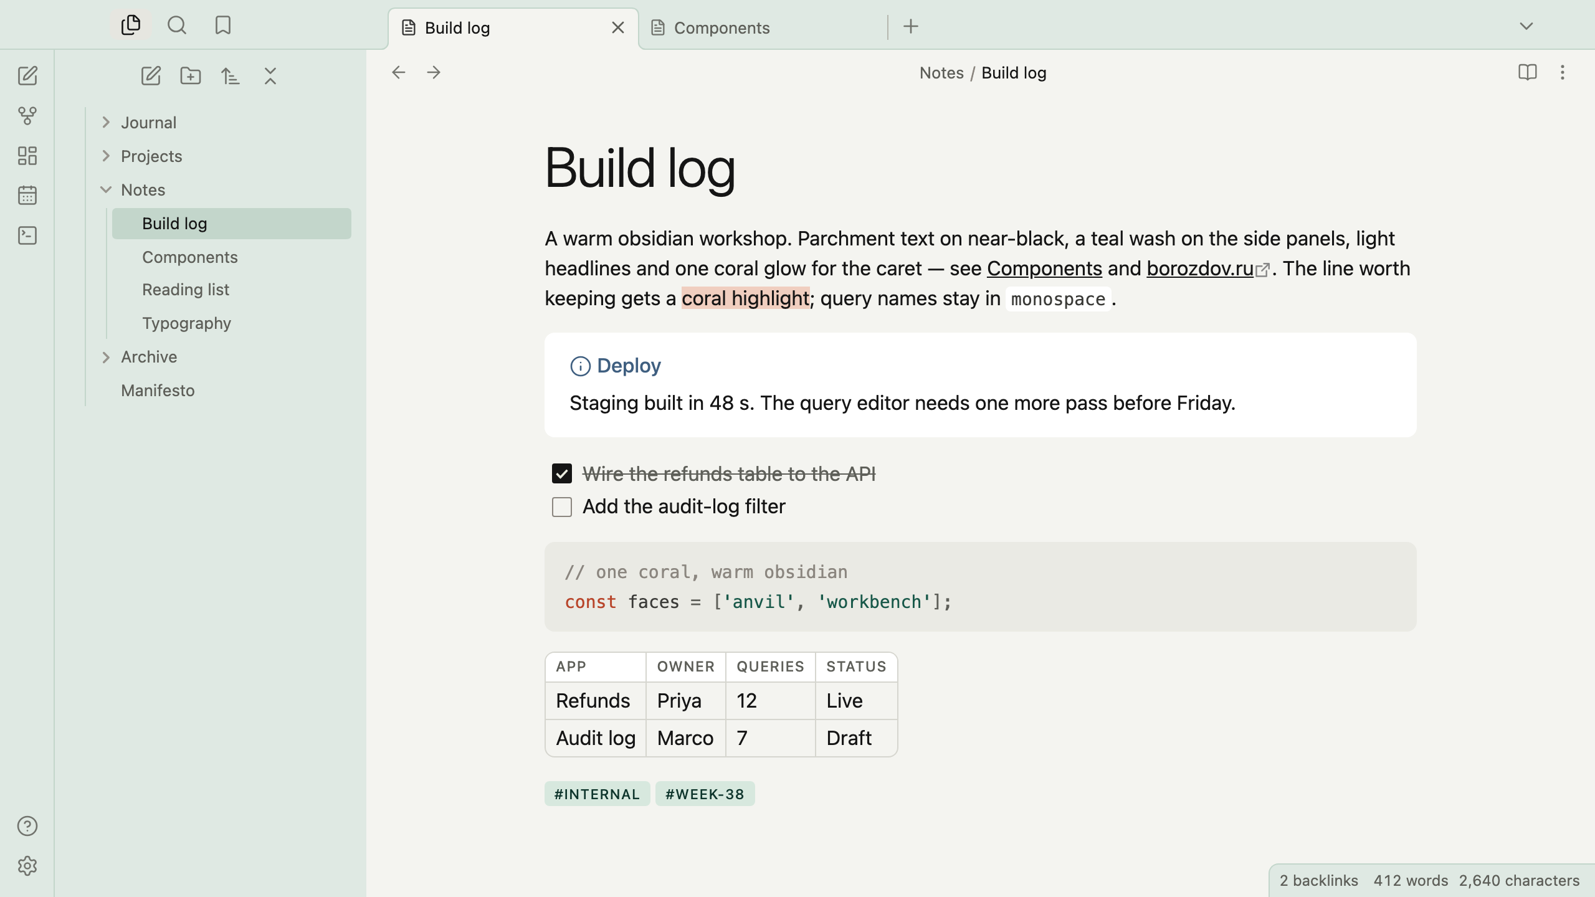Select the Build log tab
This screenshot has width=1595, height=897.
513,28
